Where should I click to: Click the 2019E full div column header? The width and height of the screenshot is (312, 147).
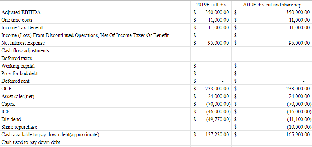211,5
